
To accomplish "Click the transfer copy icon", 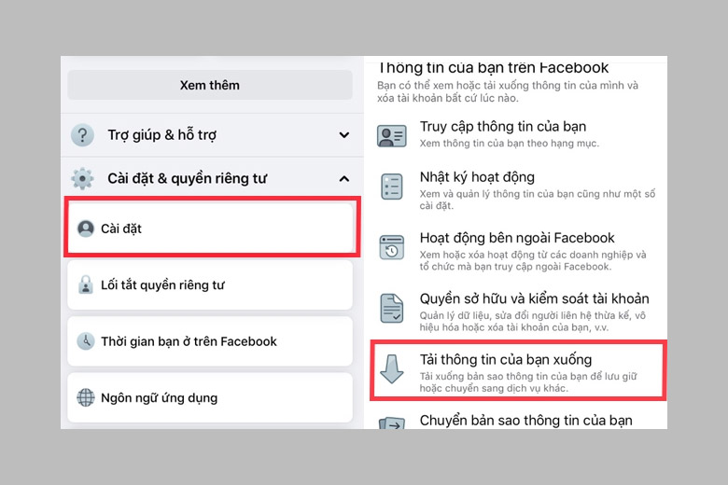I will pos(391,423).
